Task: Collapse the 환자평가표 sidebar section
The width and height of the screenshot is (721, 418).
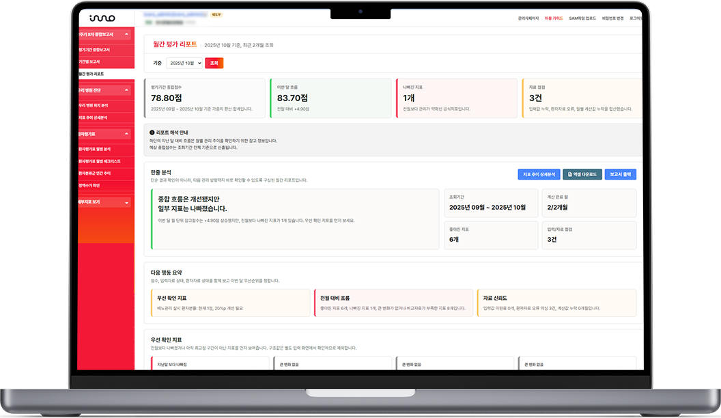Action: tap(126, 134)
